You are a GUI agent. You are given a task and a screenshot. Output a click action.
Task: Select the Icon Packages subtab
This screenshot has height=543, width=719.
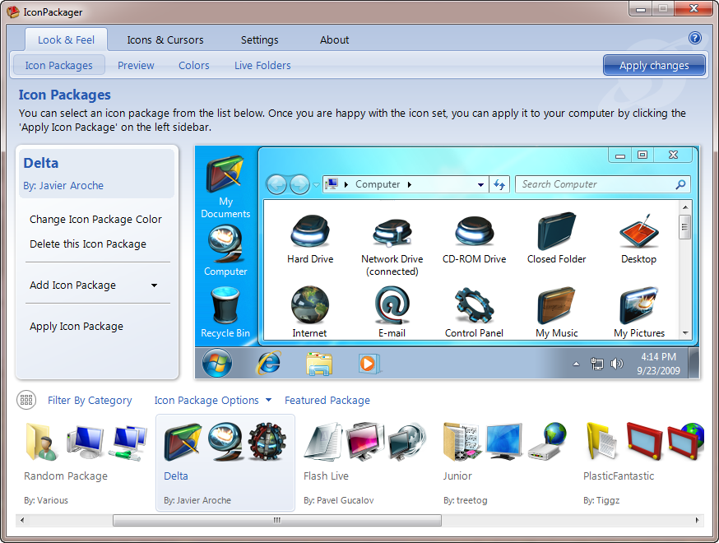tap(58, 65)
